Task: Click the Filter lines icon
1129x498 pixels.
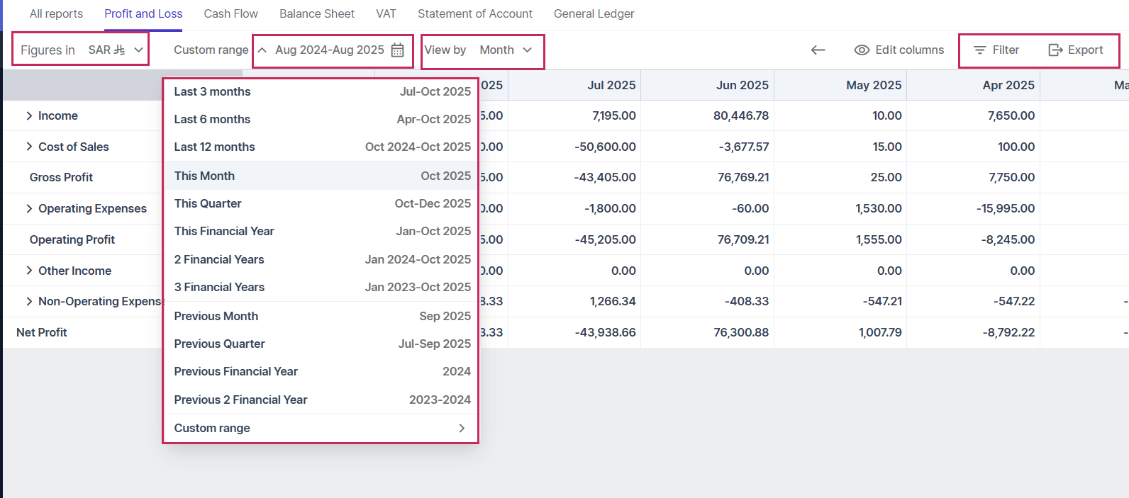Action: coord(979,50)
